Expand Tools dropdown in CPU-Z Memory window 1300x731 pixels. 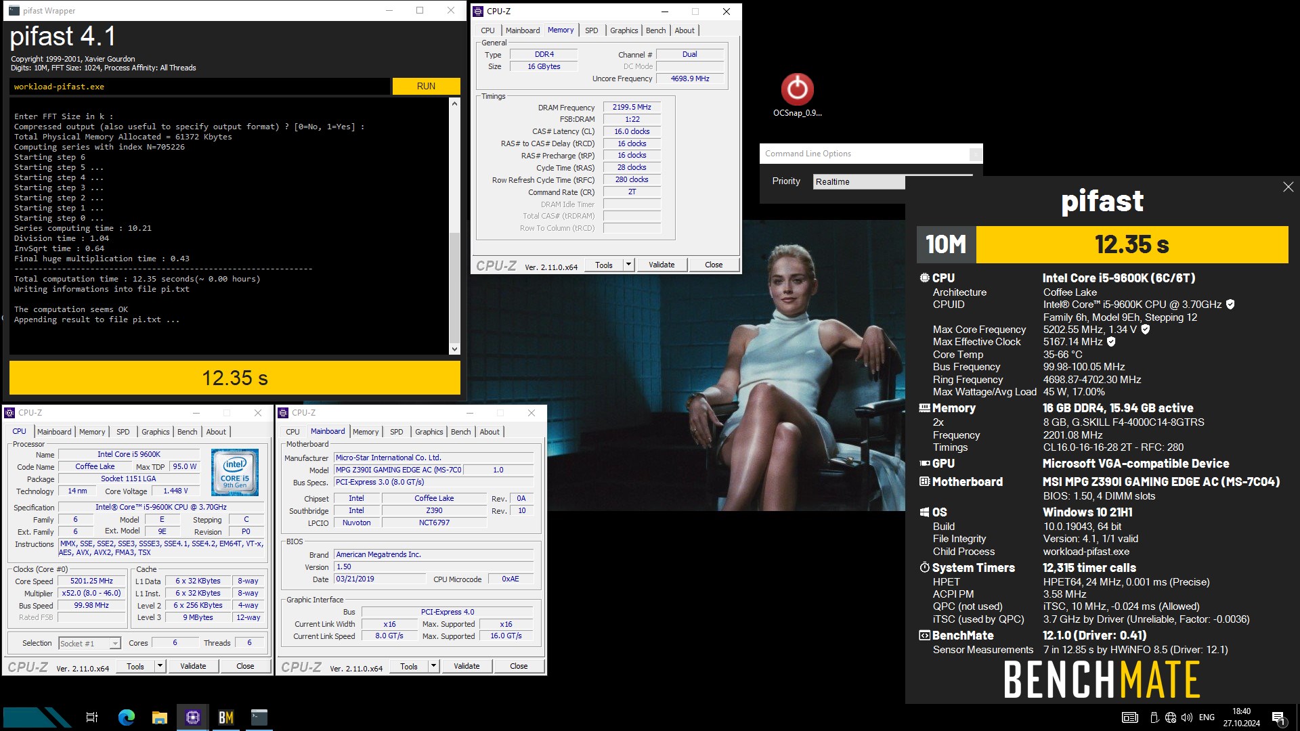628,265
